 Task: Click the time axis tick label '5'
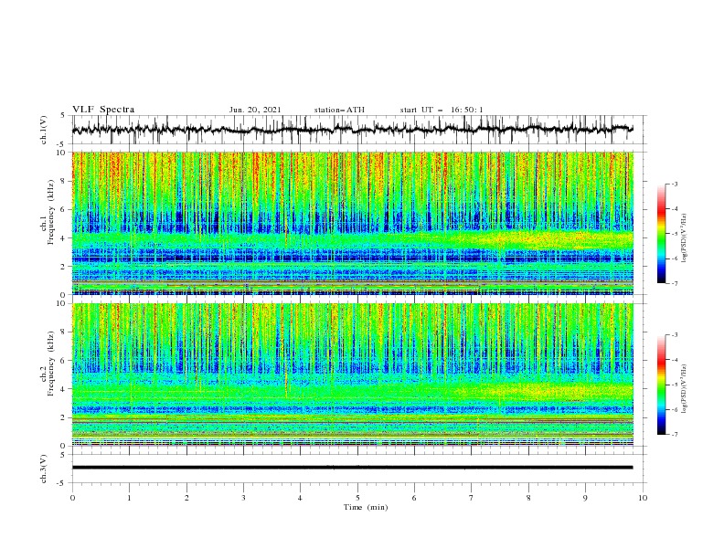click(357, 498)
